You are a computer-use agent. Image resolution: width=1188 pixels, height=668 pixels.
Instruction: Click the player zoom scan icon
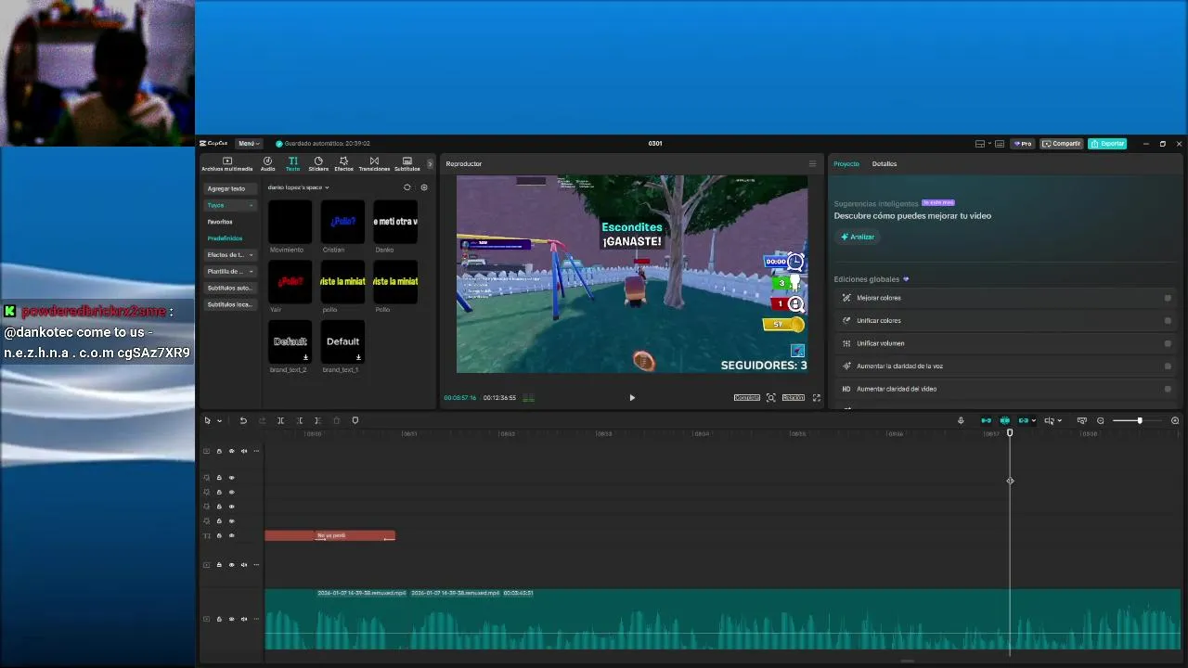(770, 397)
